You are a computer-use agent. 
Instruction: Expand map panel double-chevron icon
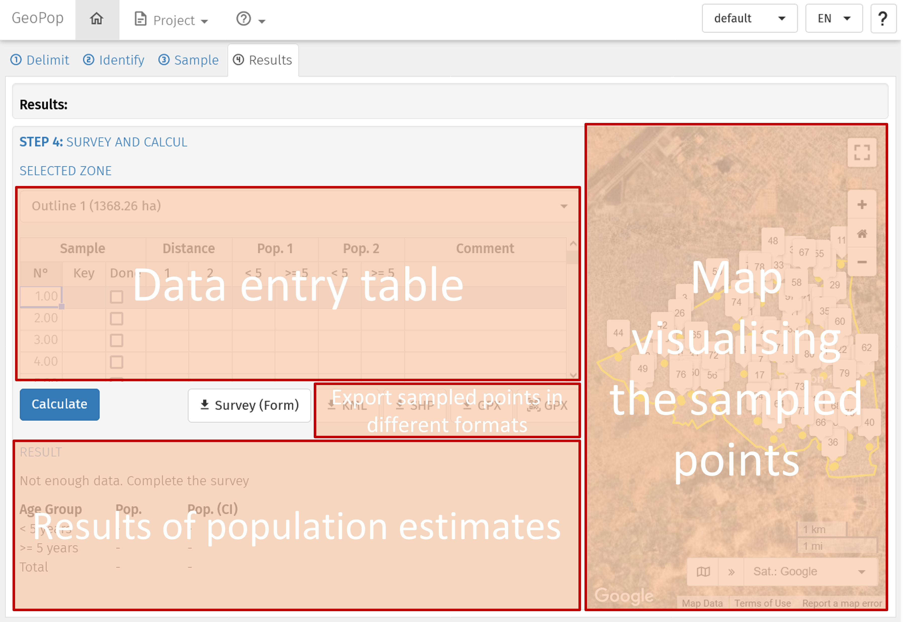tap(731, 572)
